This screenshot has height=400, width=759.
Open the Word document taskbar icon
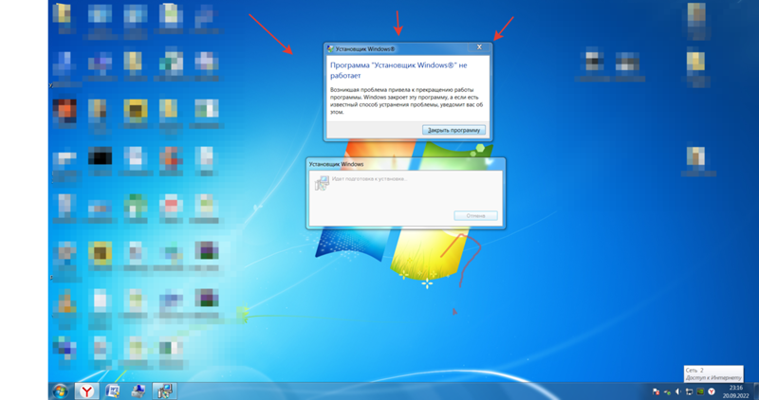112,391
